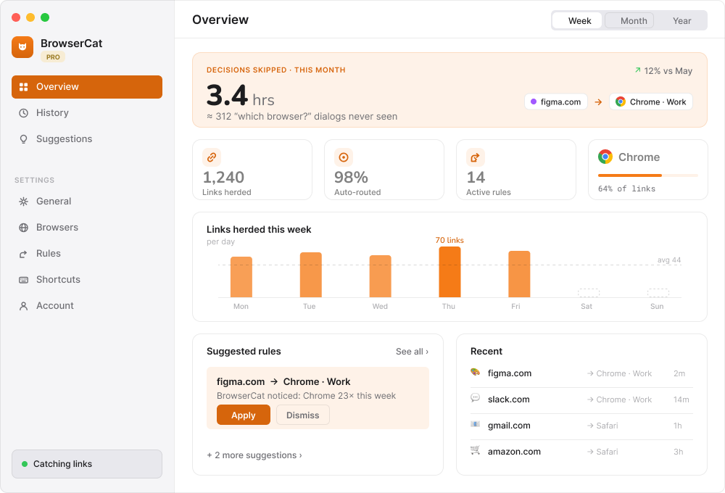Click the green status dot near Catching links
Screen dimensions: 725x493
pyautogui.click(x=25, y=464)
